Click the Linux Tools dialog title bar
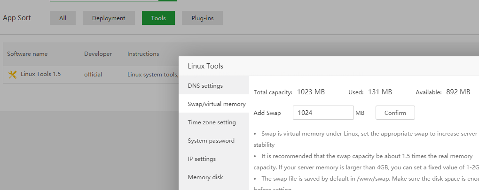Screen dimensions: 479x190 tap(282, 66)
